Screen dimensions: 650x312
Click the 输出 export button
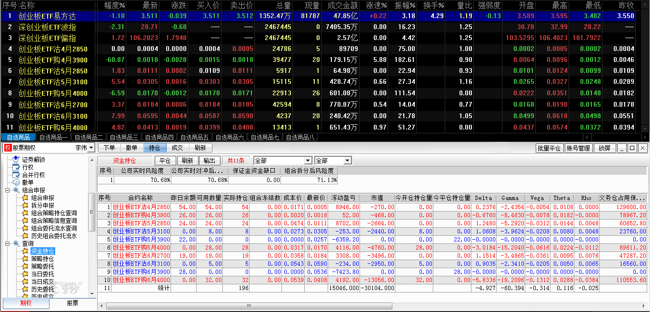[209, 161]
